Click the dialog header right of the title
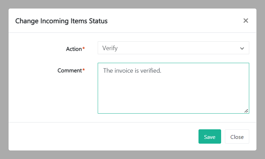This screenshot has height=159, width=265. (x=171, y=21)
